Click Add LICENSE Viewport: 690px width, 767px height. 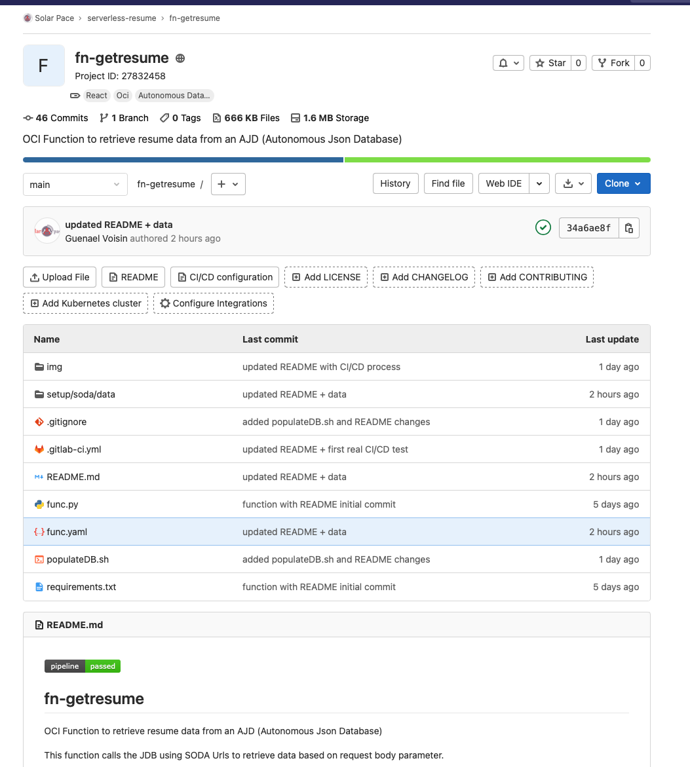click(x=326, y=277)
